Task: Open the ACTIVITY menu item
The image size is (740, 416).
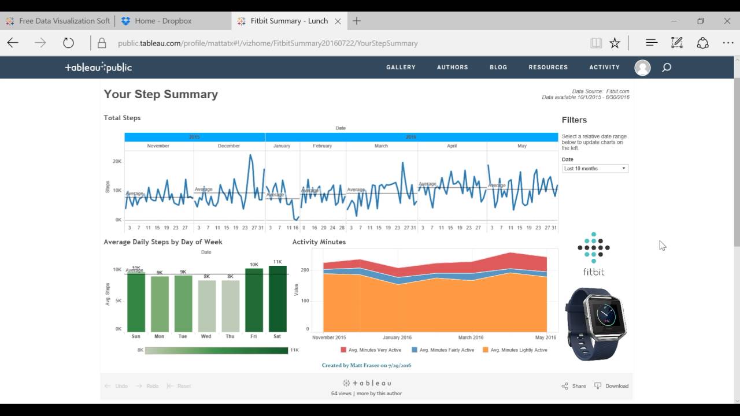Action: point(604,68)
